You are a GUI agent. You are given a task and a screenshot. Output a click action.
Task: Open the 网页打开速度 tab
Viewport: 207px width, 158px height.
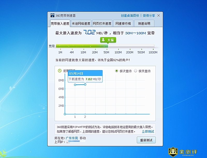point(102,23)
